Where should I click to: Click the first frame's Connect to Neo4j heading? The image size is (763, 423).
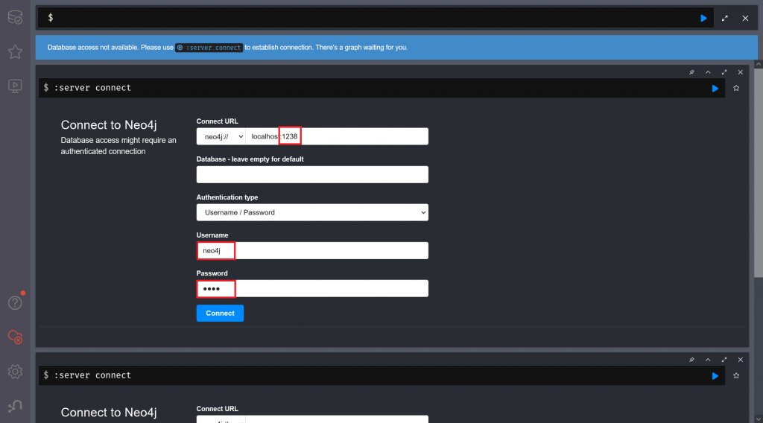[x=109, y=125]
